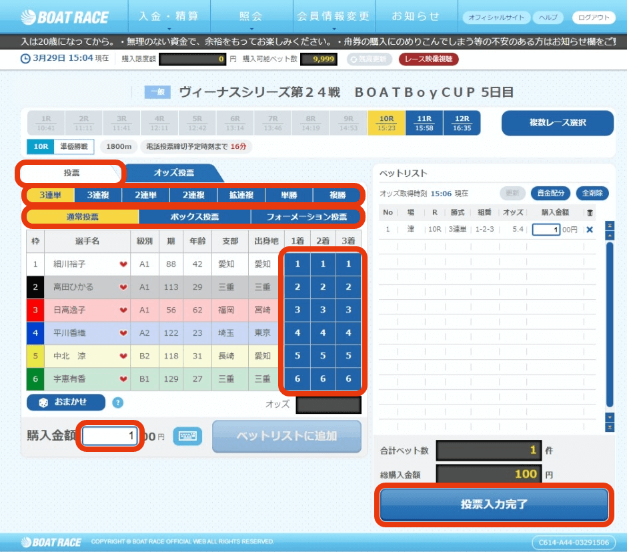Click the trash can icon in bet list header

590,213
